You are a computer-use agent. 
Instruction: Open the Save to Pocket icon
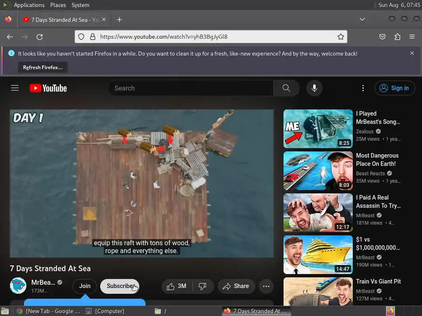(x=382, y=37)
